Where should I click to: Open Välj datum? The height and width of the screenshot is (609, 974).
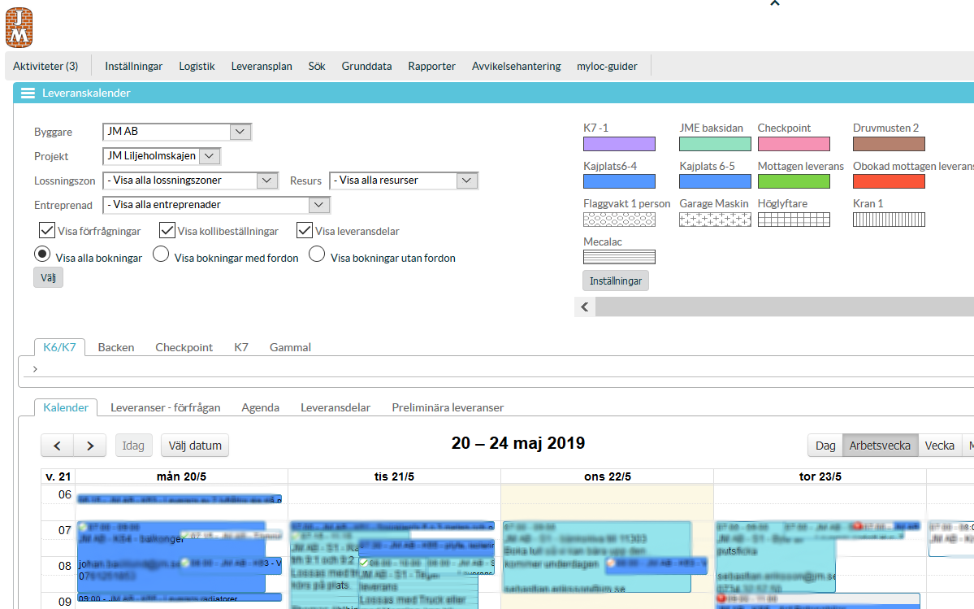[194, 445]
